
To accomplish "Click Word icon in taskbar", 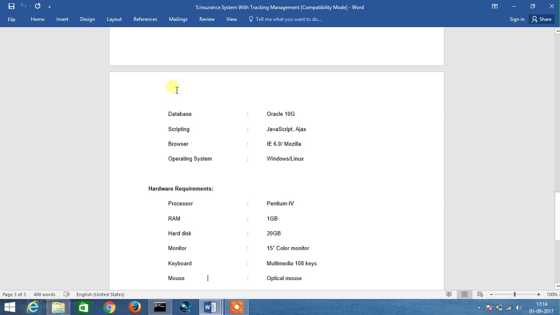I will tap(211, 308).
